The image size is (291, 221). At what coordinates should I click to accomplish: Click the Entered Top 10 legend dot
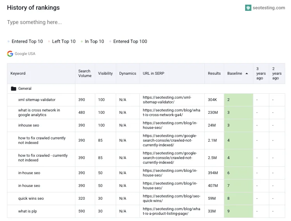coord(9,41)
